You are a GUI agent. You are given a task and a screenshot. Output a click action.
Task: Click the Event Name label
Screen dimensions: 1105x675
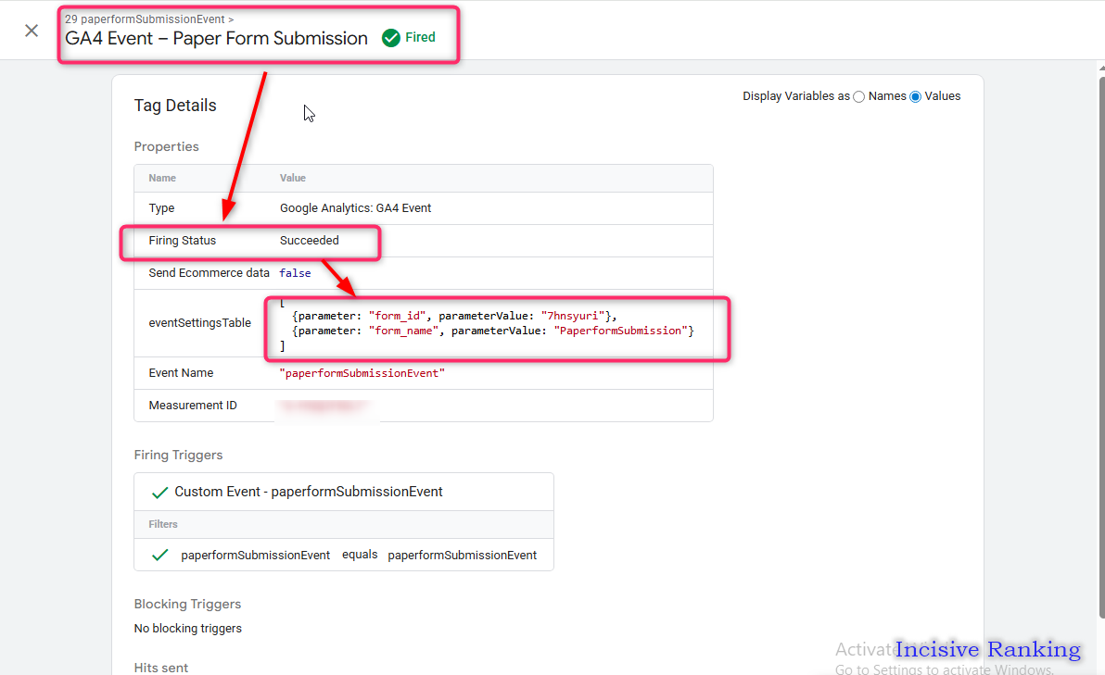click(181, 373)
